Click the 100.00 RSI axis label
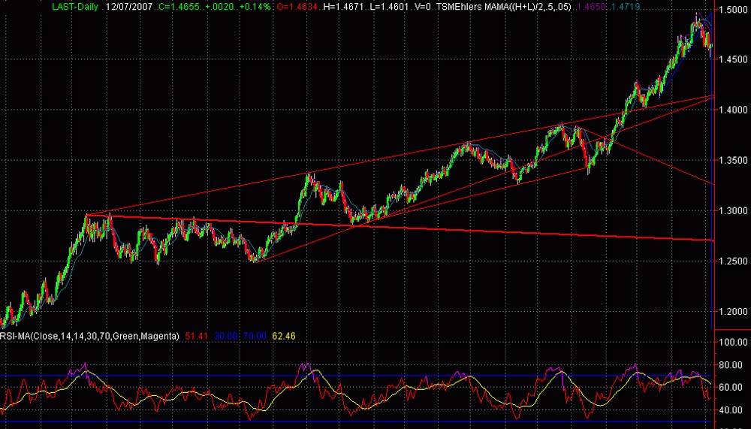The image size is (751, 429). [x=732, y=342]
